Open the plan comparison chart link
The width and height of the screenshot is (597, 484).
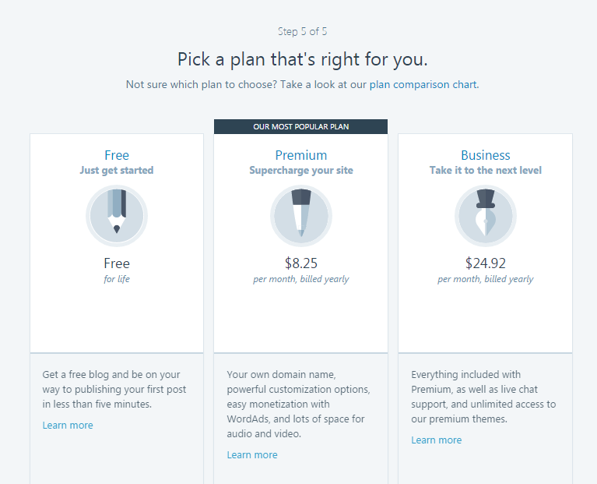(x=423, y=84)
